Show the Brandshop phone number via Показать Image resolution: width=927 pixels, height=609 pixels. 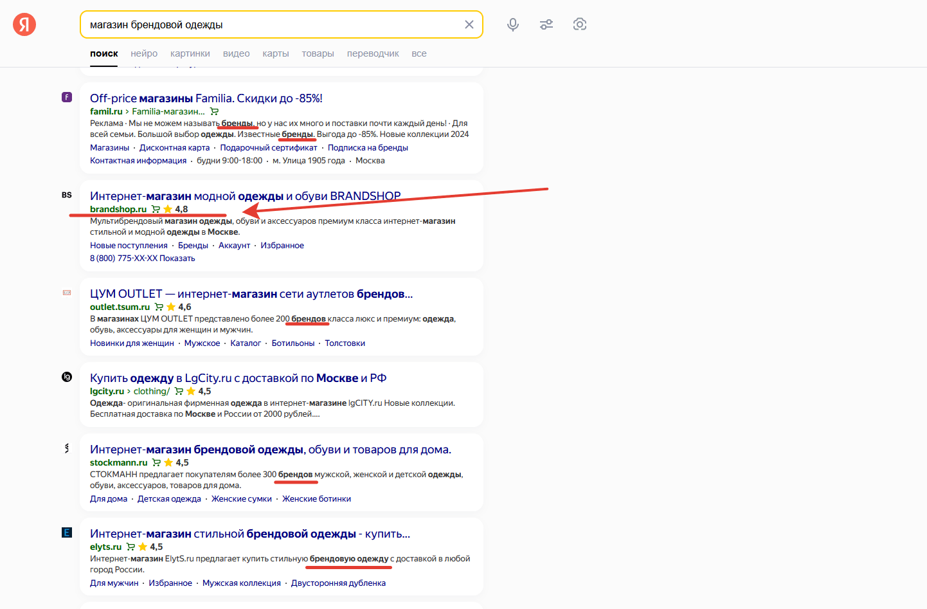[x=177, y=258]
